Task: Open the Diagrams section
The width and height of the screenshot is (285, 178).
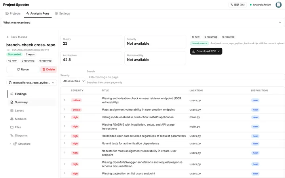Action: [x=32, y=136]
